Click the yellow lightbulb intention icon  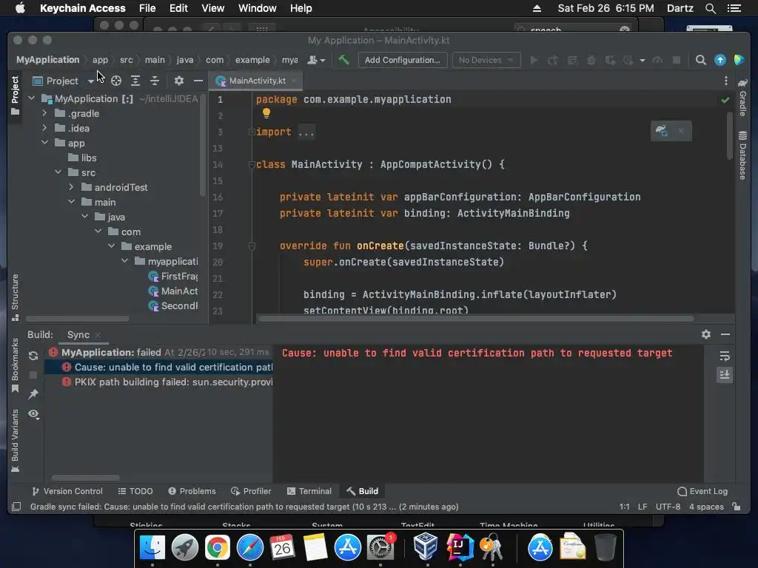(x=266, y=113)
